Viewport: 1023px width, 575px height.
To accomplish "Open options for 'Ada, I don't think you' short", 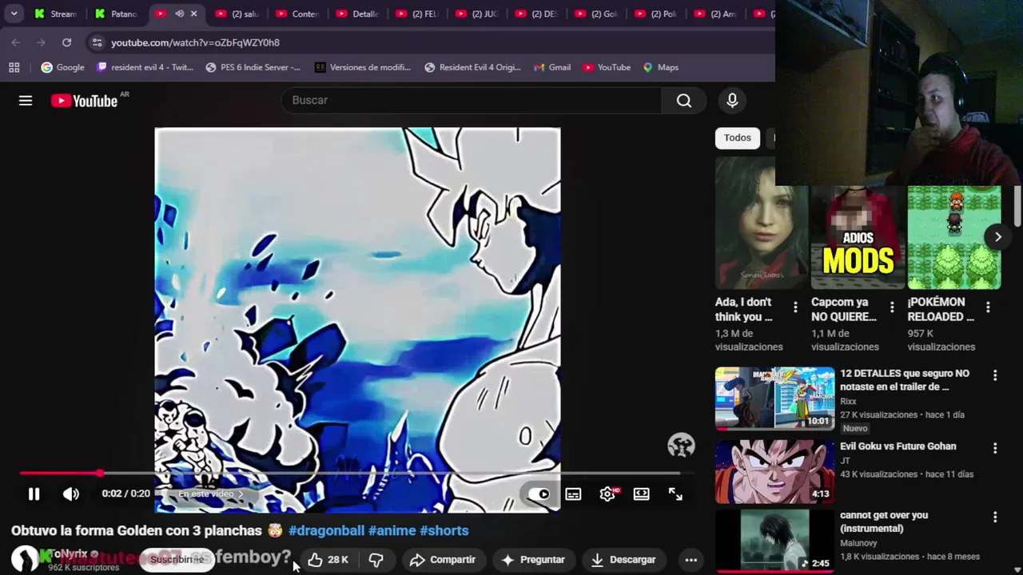I will tap(795, 307).
